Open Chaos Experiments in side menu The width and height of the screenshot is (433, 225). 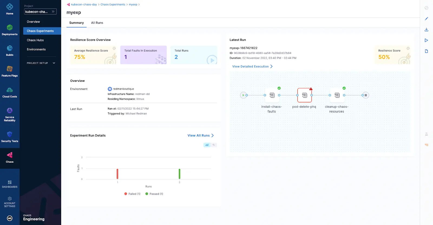click(42, 31)
